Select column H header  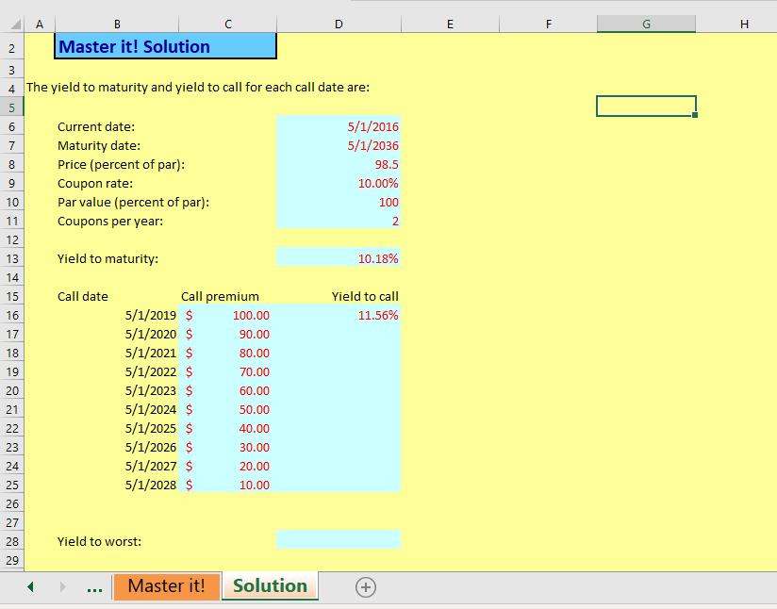click(736, 24)
